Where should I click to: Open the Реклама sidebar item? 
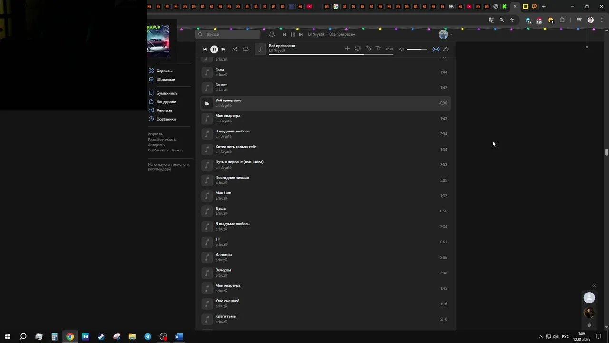click(160, 111)
